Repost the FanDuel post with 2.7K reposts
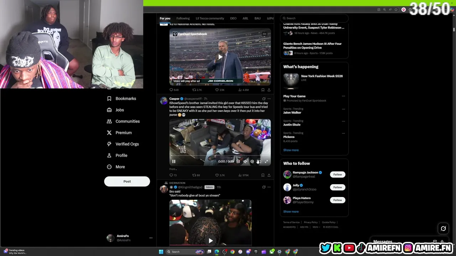The image size is (456, 256). click(197, 90)
